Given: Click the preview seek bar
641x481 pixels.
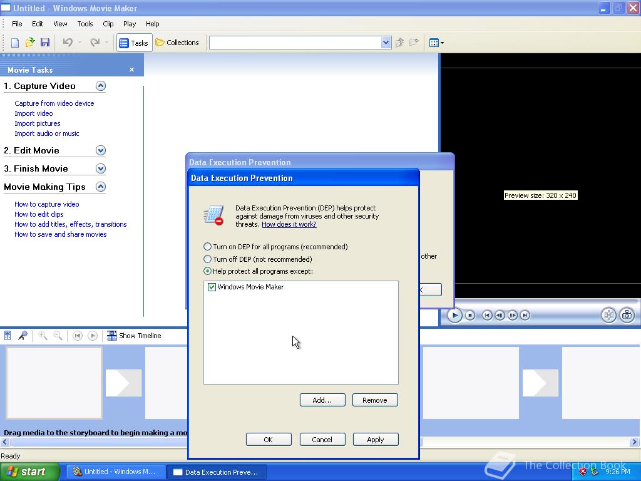Looking at the screenshot, I should (x=546, y=302).
